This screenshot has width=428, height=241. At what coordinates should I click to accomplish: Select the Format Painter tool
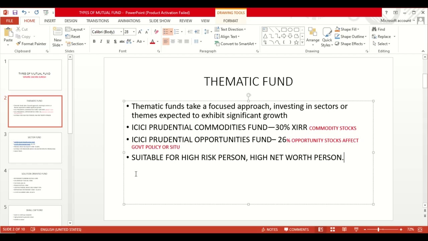point(31,44)
